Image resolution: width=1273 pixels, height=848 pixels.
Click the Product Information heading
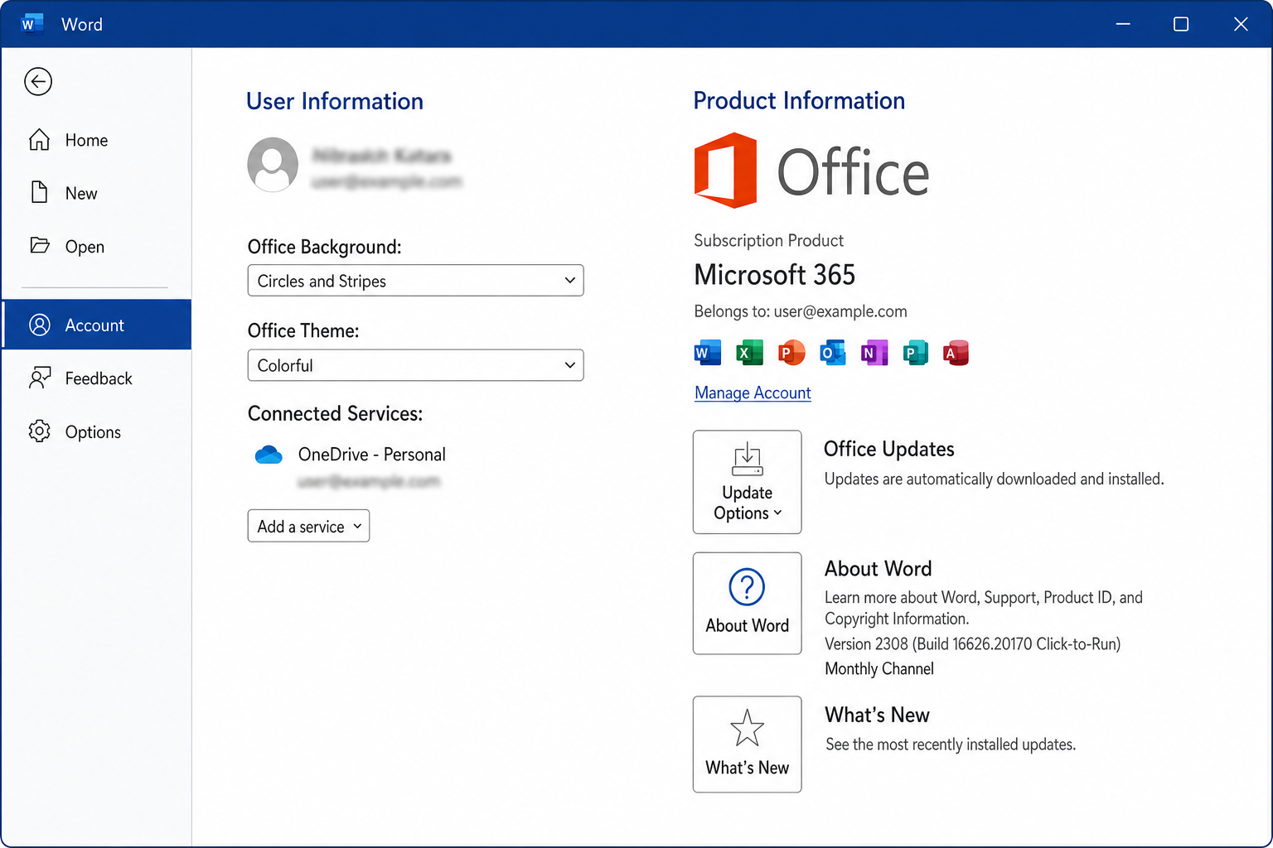click(799, 100)
